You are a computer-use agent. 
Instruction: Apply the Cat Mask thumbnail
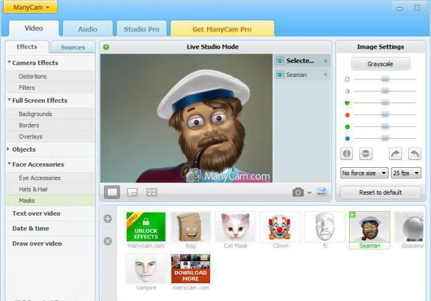click(x=236, y=227)
